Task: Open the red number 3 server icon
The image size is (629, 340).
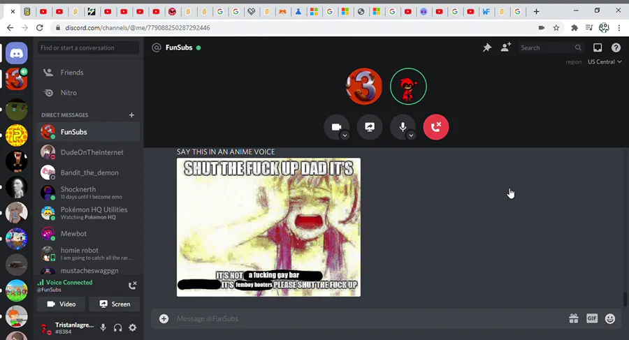Action: [x=17, y=79]
